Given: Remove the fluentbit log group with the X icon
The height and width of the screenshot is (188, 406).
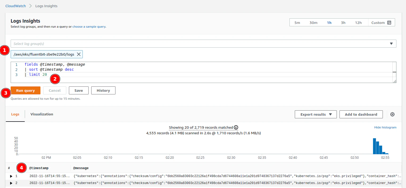Looking at the screenshot, I should 79,54.
